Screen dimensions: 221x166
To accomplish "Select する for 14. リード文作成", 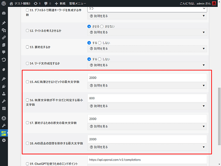I will click(89, 59).
